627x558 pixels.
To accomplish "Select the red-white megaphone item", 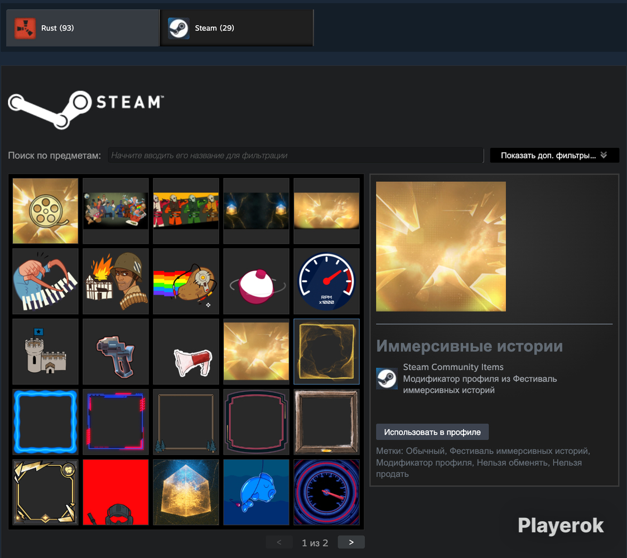I will click(x=186, y=352).
